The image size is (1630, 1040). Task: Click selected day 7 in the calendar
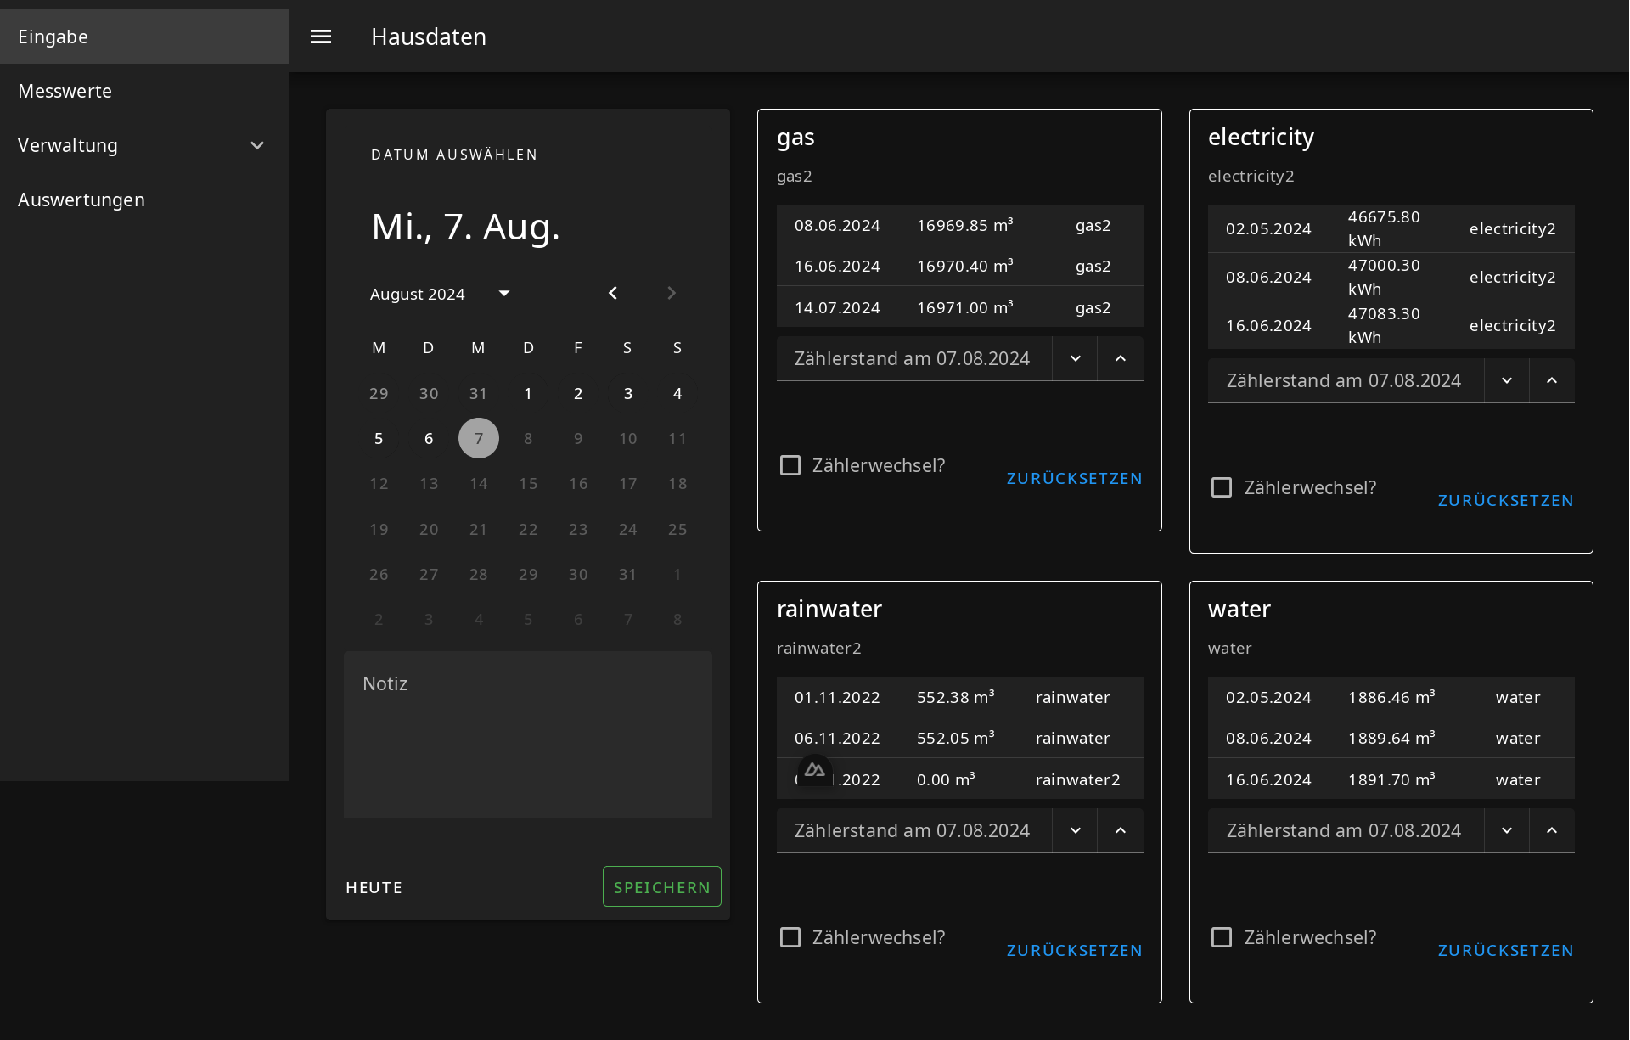pos(479,438)
